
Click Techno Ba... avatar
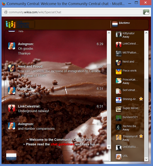click(119, 127)
